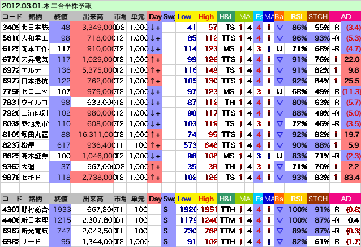Click the U mark in the 6125 row
This screenshot has height=247, width=361.
point(280,49)
